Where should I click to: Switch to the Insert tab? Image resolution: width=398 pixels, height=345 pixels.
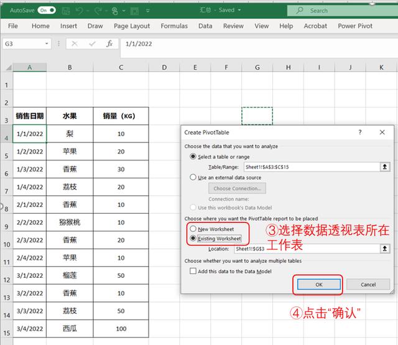point(68,26)
